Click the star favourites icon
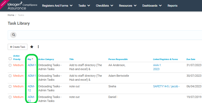This screenshot has width=202, height=103. click(32, 47)
